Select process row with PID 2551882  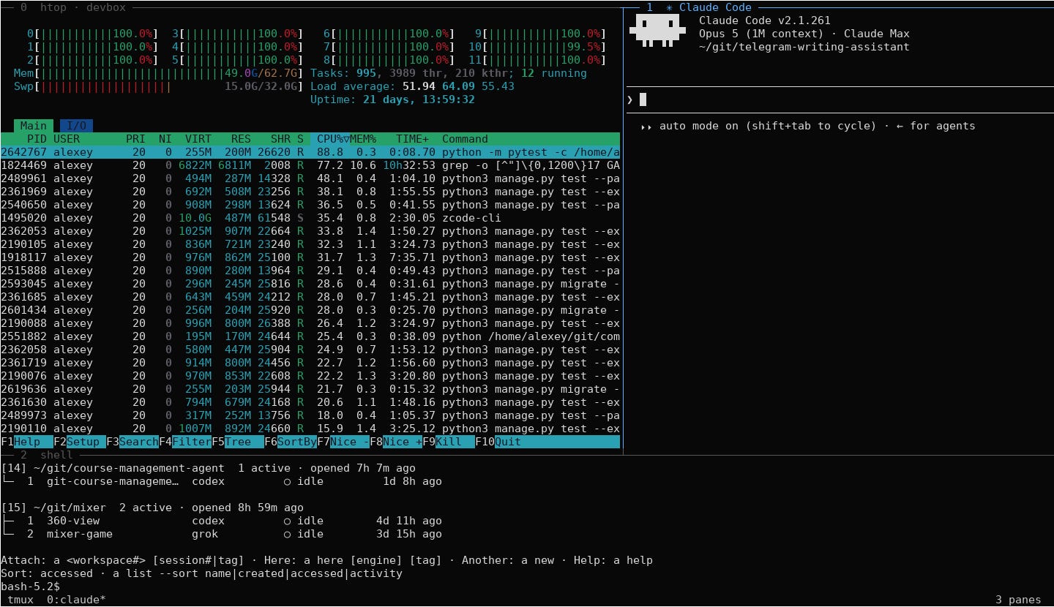310,336
